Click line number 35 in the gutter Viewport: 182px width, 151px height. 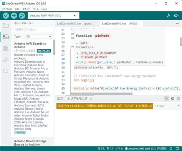[x=63, y=88]
